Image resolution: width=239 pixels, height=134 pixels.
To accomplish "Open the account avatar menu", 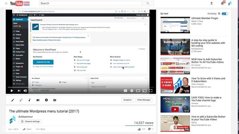I will pos(230,3).
